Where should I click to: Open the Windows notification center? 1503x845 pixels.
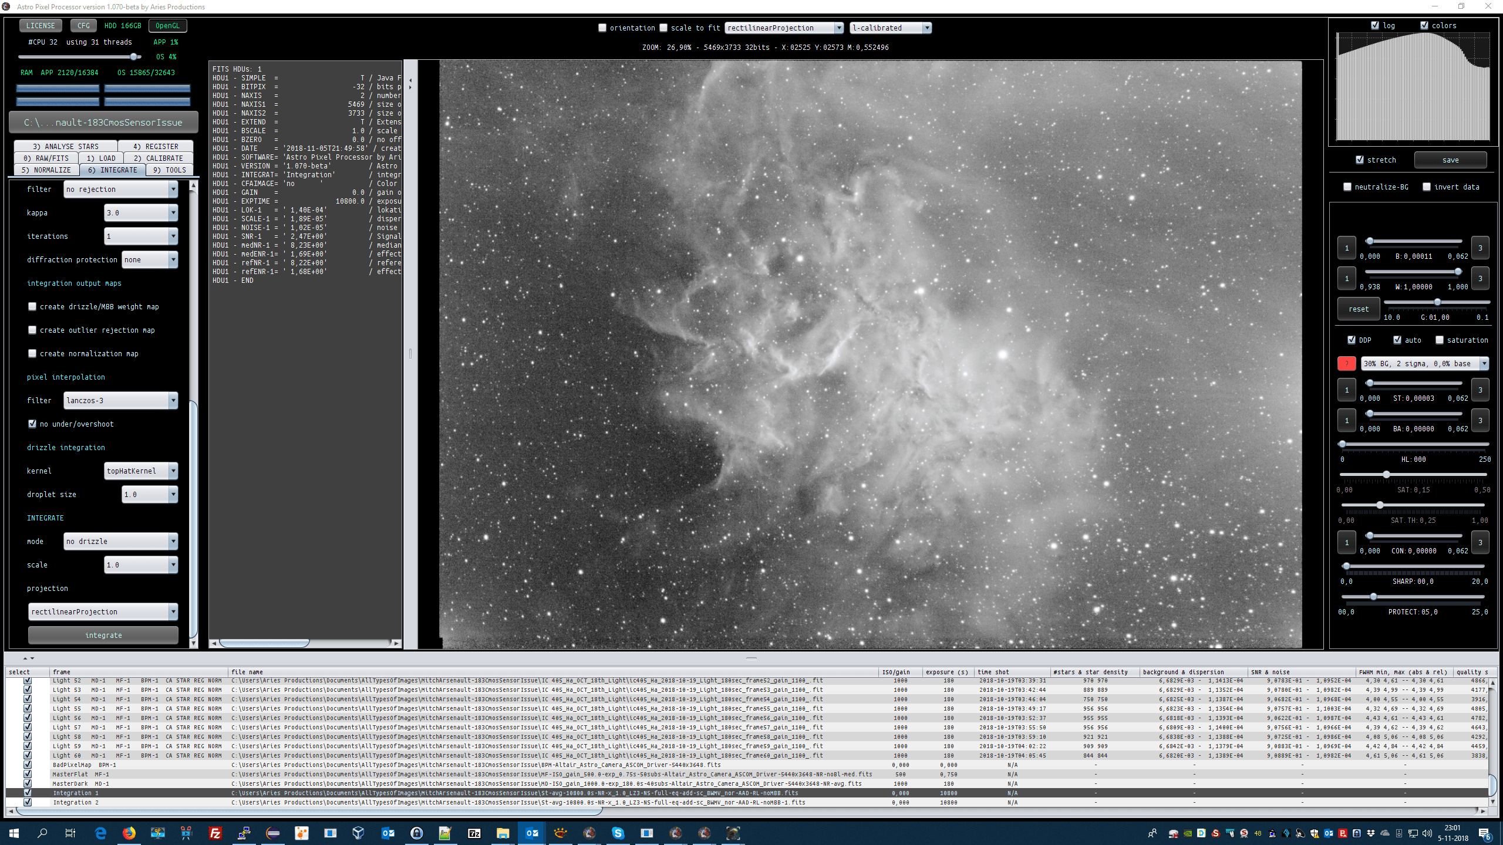(x=1484, y=833)
